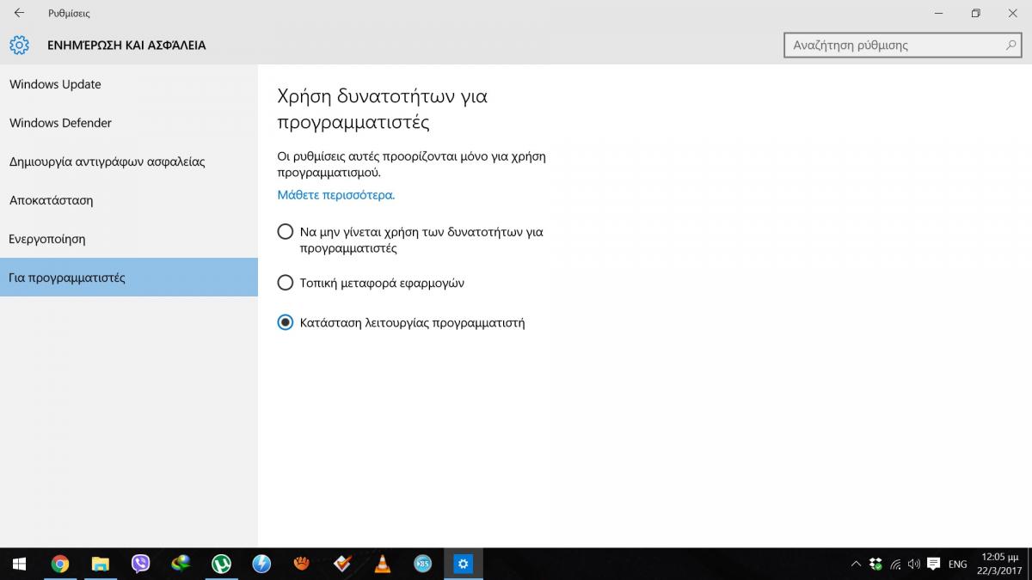Click the volume speaker tray icon

pos(913,565)
